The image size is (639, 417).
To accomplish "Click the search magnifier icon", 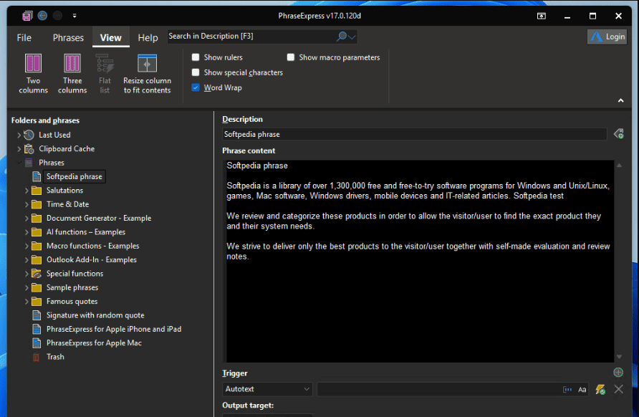I will pyautogui.click(x=342, y=37).
